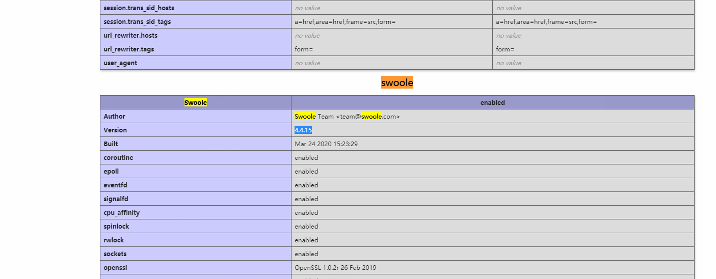Click the enabled value for coroutine
Image resolution: width=716 pixels, height=279 pixels.
click(306, 157)
